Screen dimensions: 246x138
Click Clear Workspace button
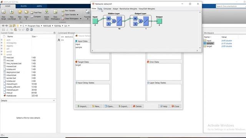(x=70, y=19)
